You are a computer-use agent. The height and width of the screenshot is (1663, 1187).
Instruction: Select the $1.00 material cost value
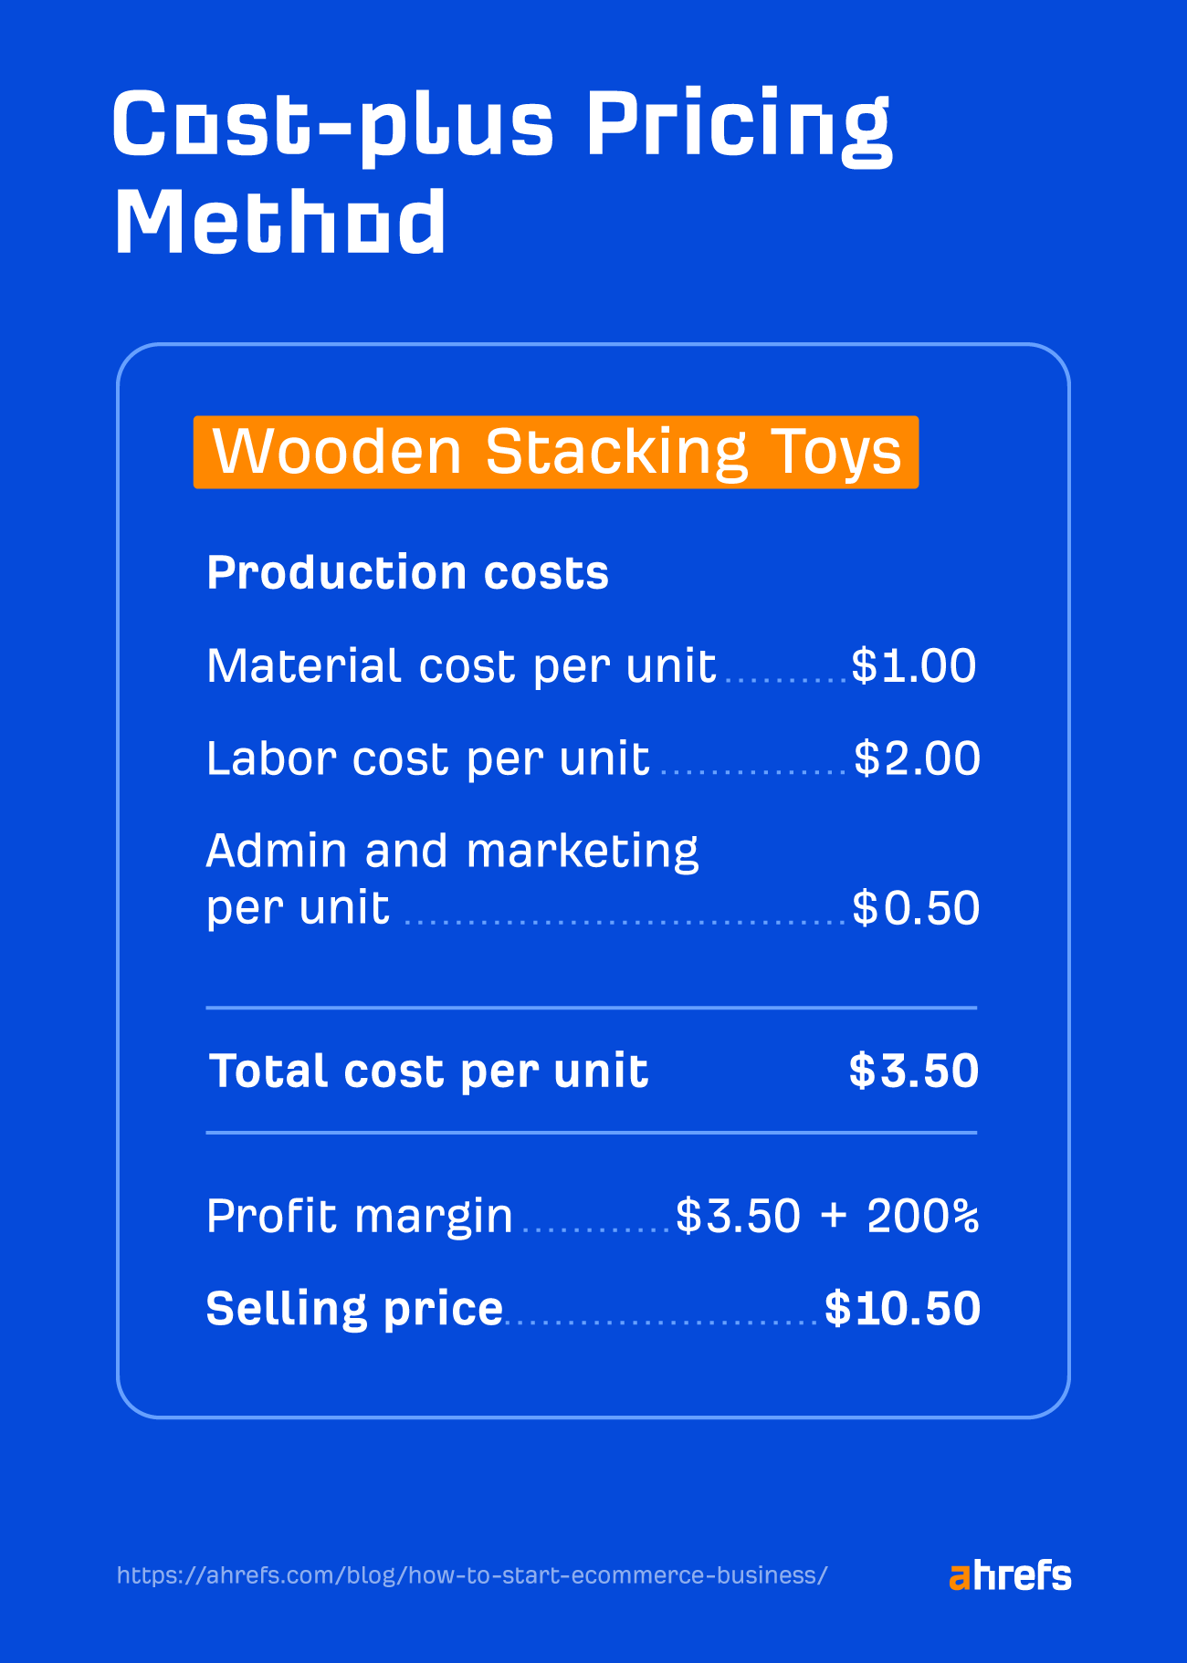913,666
